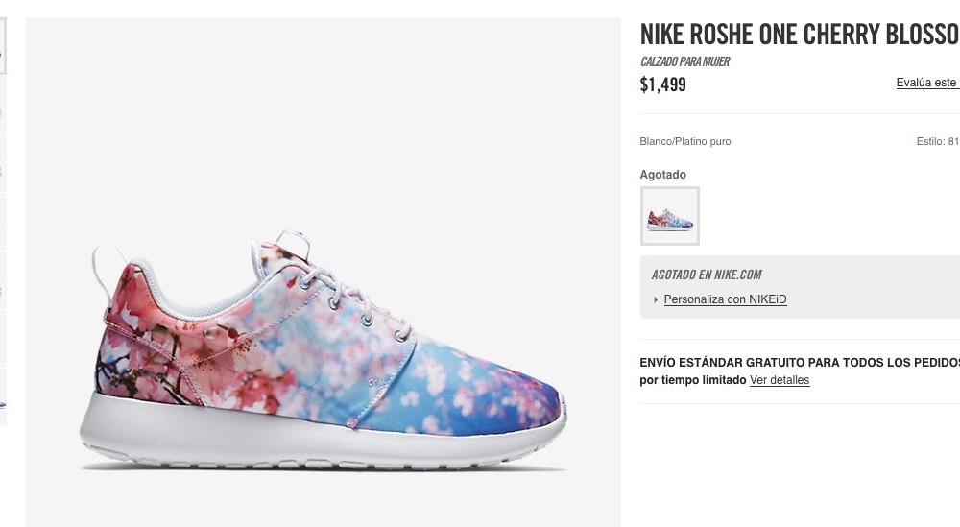Open the Ver detalles shipping link
The image size is (960, 527).
[780, 380]
